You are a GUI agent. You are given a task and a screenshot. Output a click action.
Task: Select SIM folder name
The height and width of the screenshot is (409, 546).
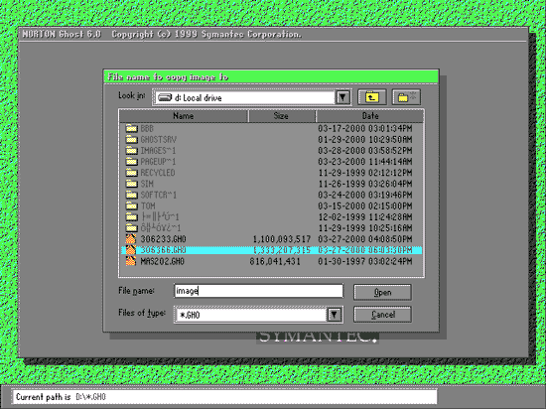click(x=147, y=184)
